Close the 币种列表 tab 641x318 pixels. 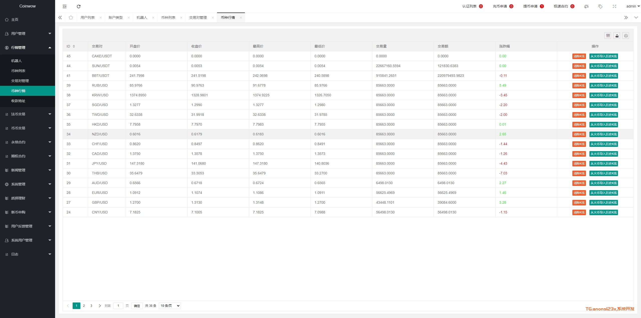click(x=181, y=18)
